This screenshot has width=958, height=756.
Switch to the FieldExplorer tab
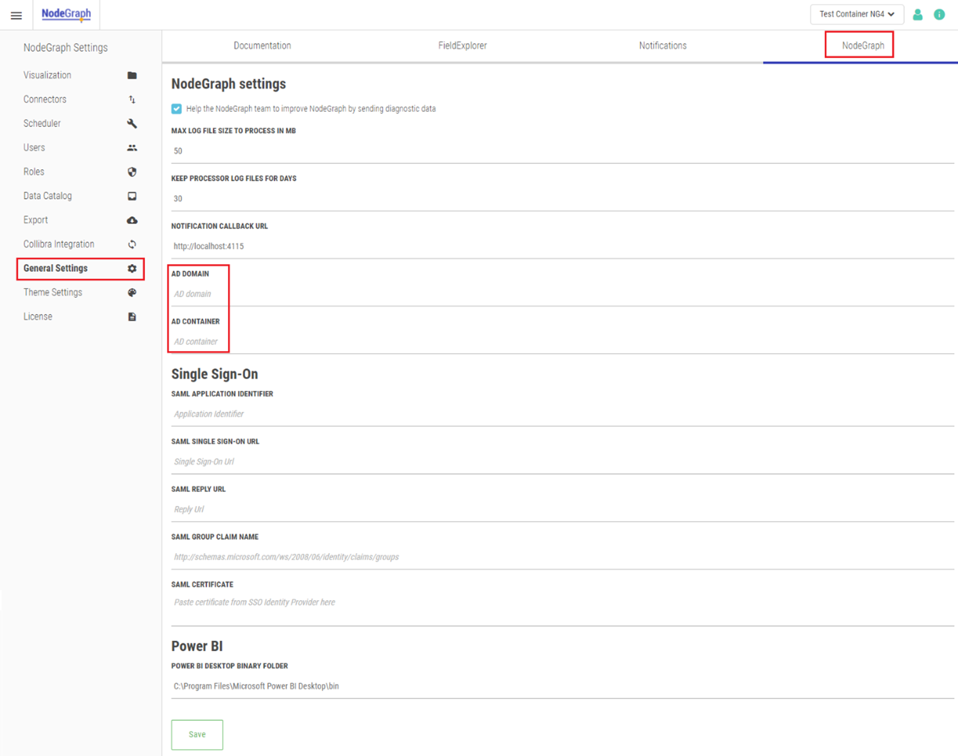point(463,46)
